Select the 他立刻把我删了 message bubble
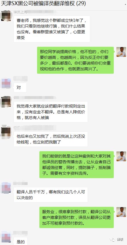The width and height of the screenshot is (127, 245). coord(51,139)
